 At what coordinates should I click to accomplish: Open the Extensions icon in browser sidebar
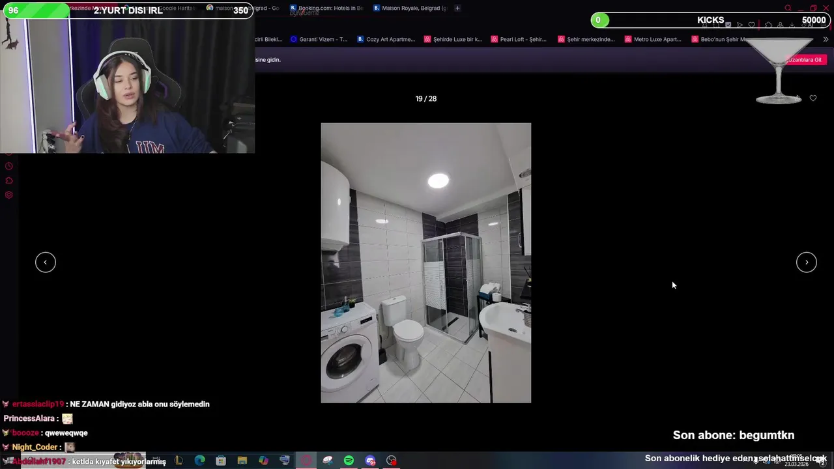[x=9, y=180]
